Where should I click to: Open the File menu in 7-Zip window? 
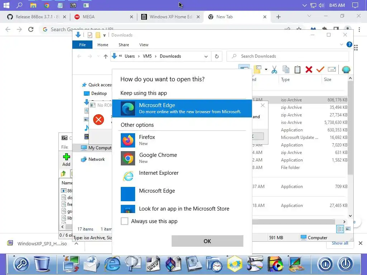(65, 147)
